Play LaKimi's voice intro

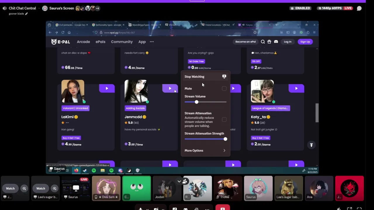[107, 88]
